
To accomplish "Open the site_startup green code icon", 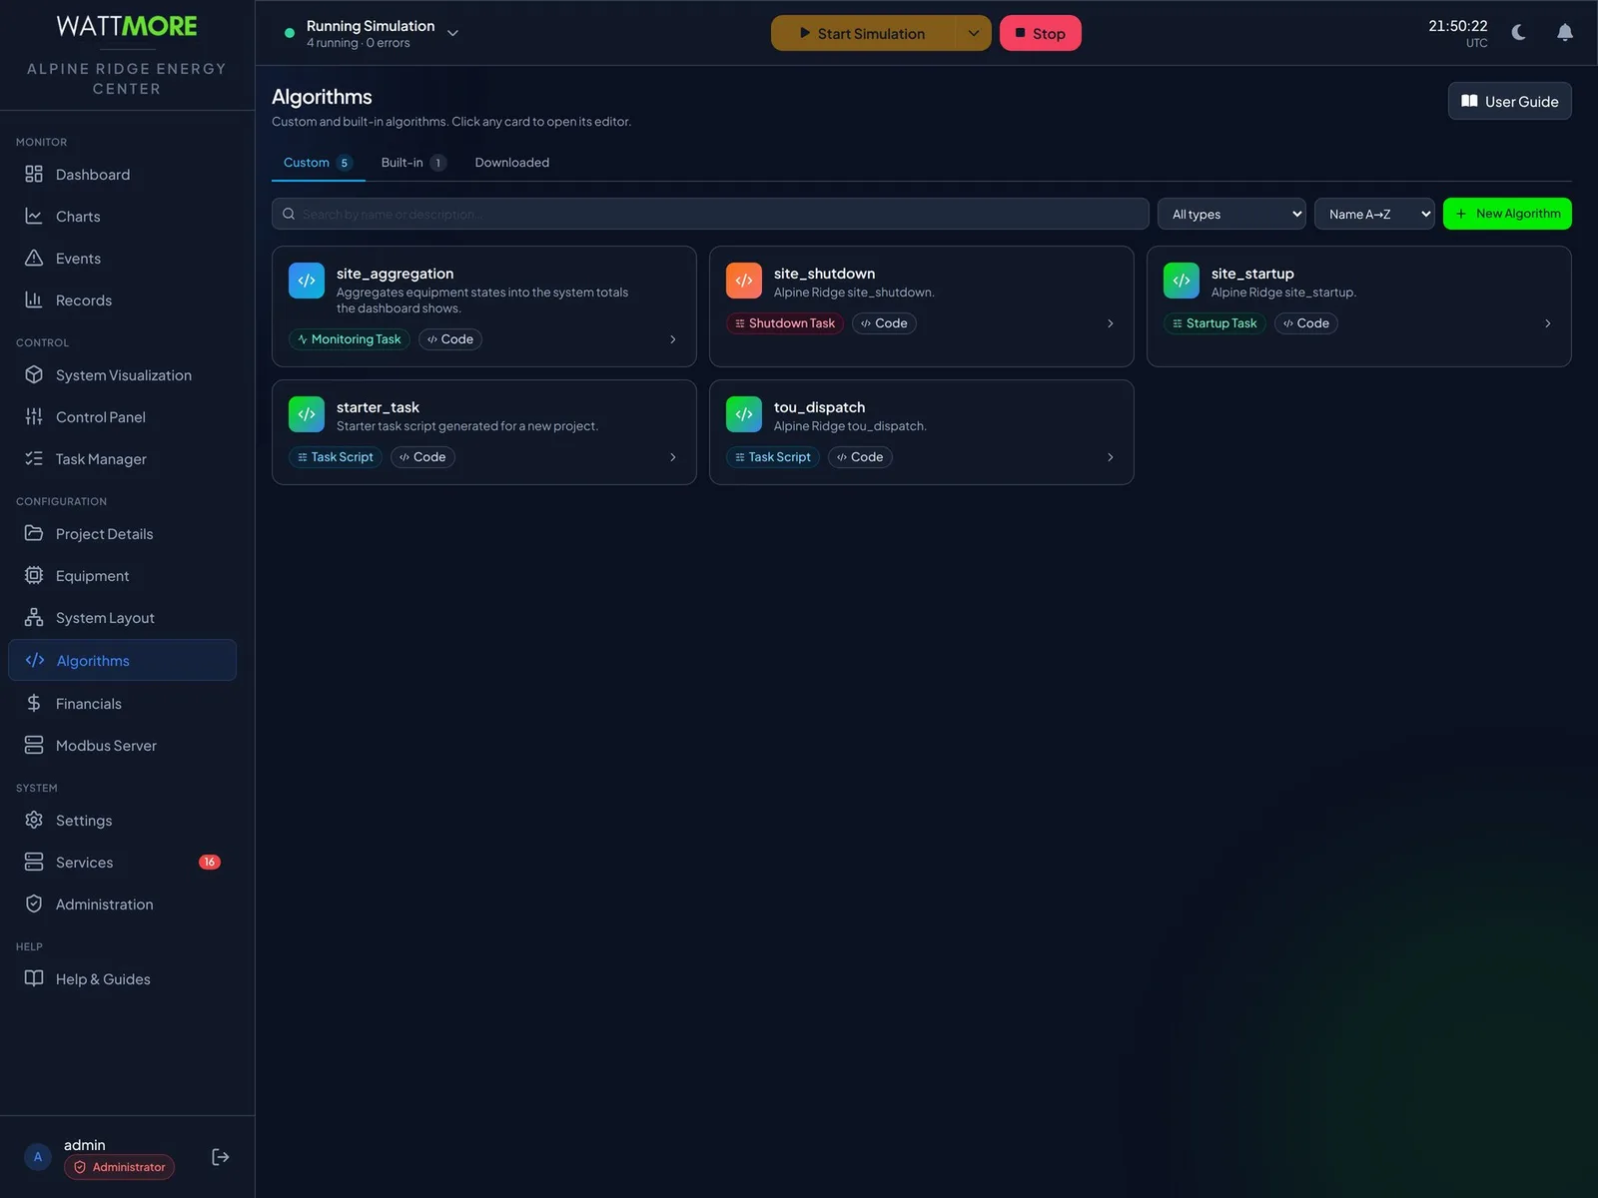I will [x=1182, y=281].
